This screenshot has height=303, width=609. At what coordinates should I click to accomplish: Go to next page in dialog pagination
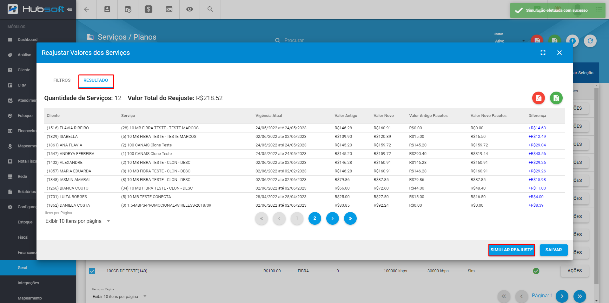332,218
